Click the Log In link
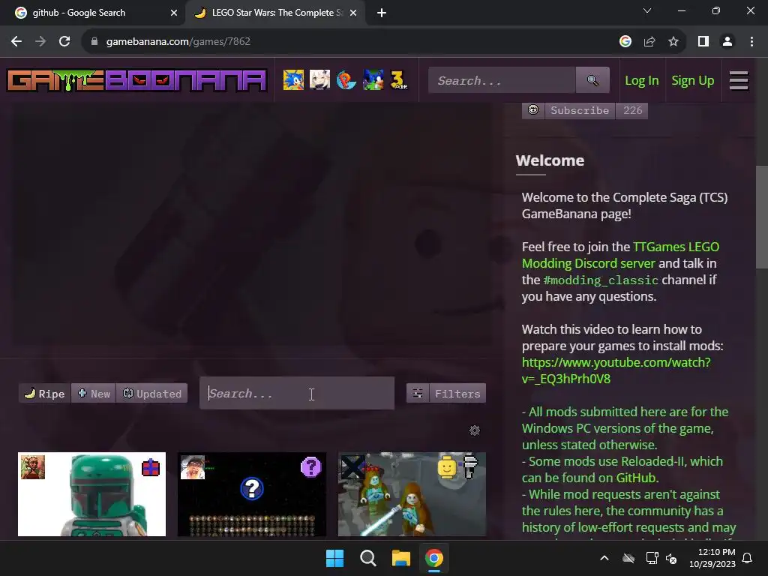Screen dimensions: 768x576 coord(642,80)
